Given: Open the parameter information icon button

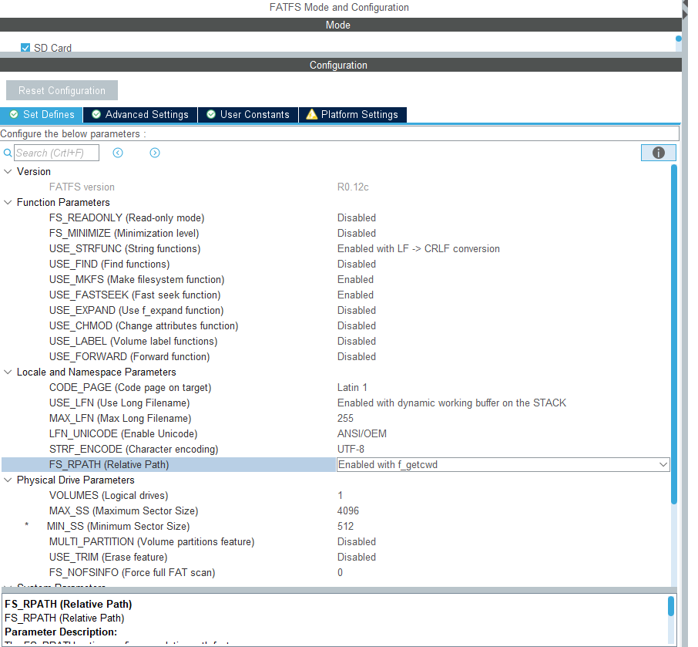Looking at the screenshot, I should (659, 153).
